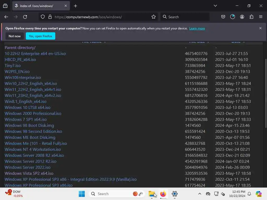The image size is (267, 200).
Task: Download Windows 2000 Professional.iso
Action: pos(33,114)
